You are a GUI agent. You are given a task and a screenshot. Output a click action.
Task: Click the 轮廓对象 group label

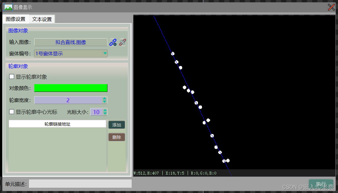(18, 66)
